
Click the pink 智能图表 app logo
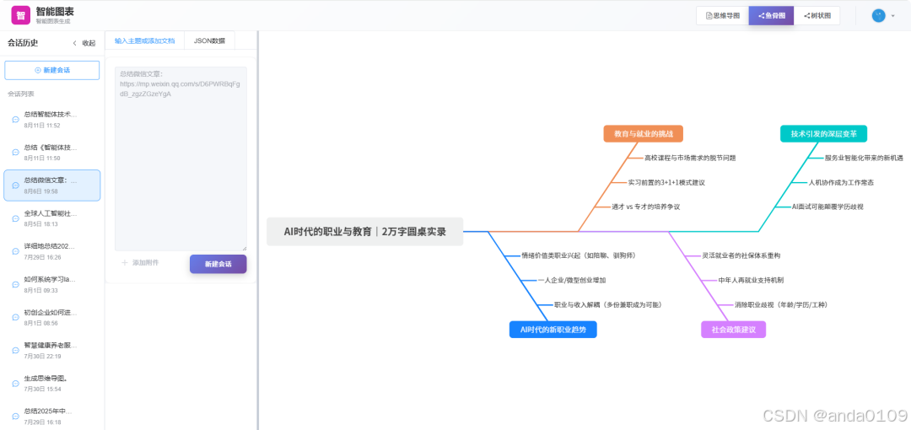tap(20, 15)
